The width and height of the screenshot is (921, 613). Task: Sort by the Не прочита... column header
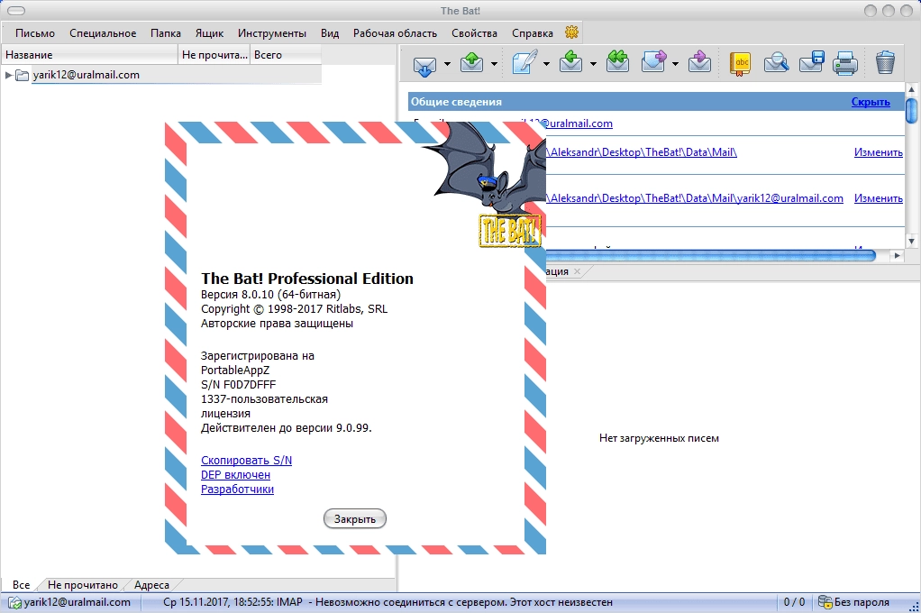(x=214, y=55)
